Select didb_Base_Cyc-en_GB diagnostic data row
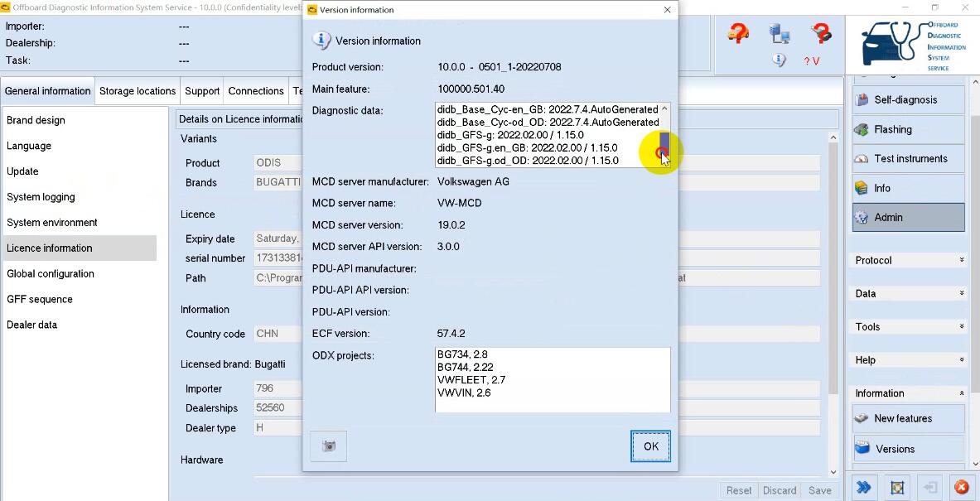The image size is (980, 501). tap(548, 109)
